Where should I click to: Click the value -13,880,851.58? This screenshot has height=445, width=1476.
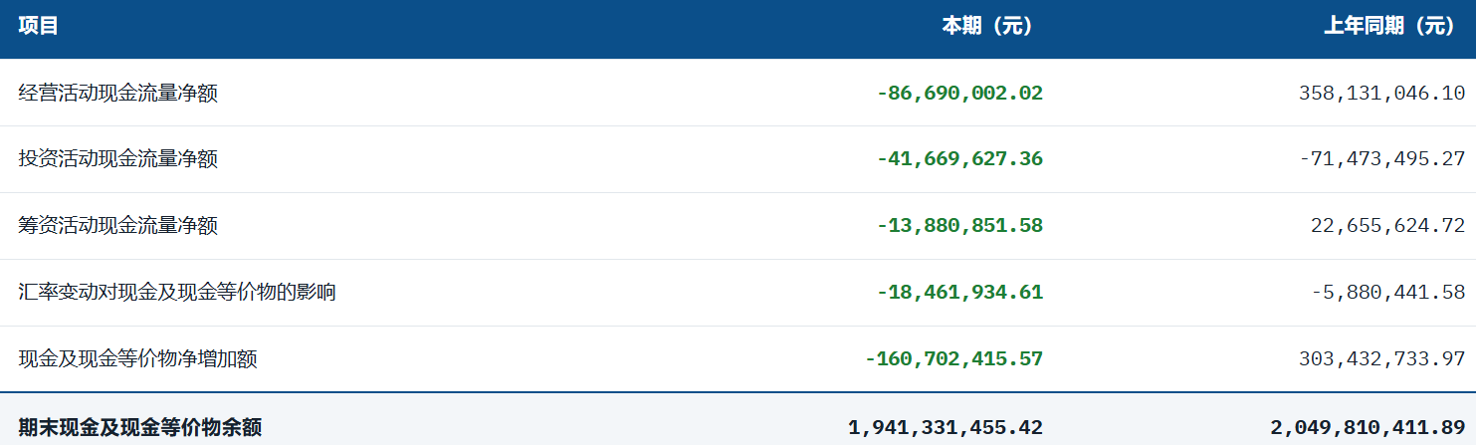click(x=959, y=226)
